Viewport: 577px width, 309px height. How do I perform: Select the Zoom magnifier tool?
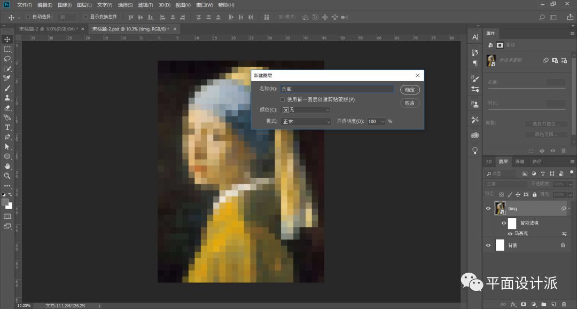pos(7,176)
